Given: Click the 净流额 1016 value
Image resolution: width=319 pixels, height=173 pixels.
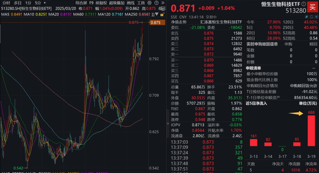Looking at the screenshot, I should click(295, 170).
